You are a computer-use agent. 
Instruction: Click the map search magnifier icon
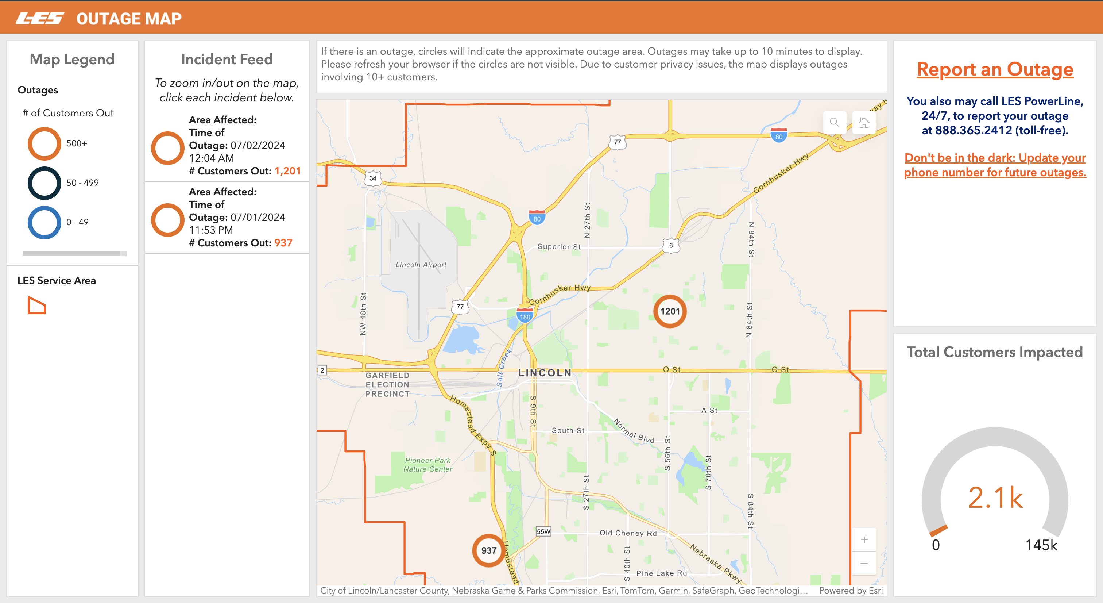(x=834, y=123)
